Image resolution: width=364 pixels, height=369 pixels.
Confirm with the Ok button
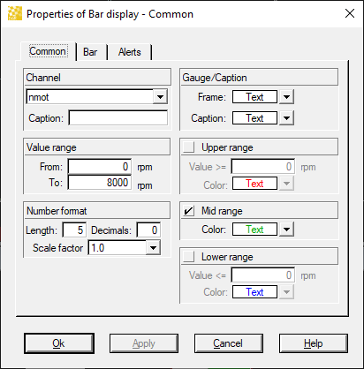point(59,343)
